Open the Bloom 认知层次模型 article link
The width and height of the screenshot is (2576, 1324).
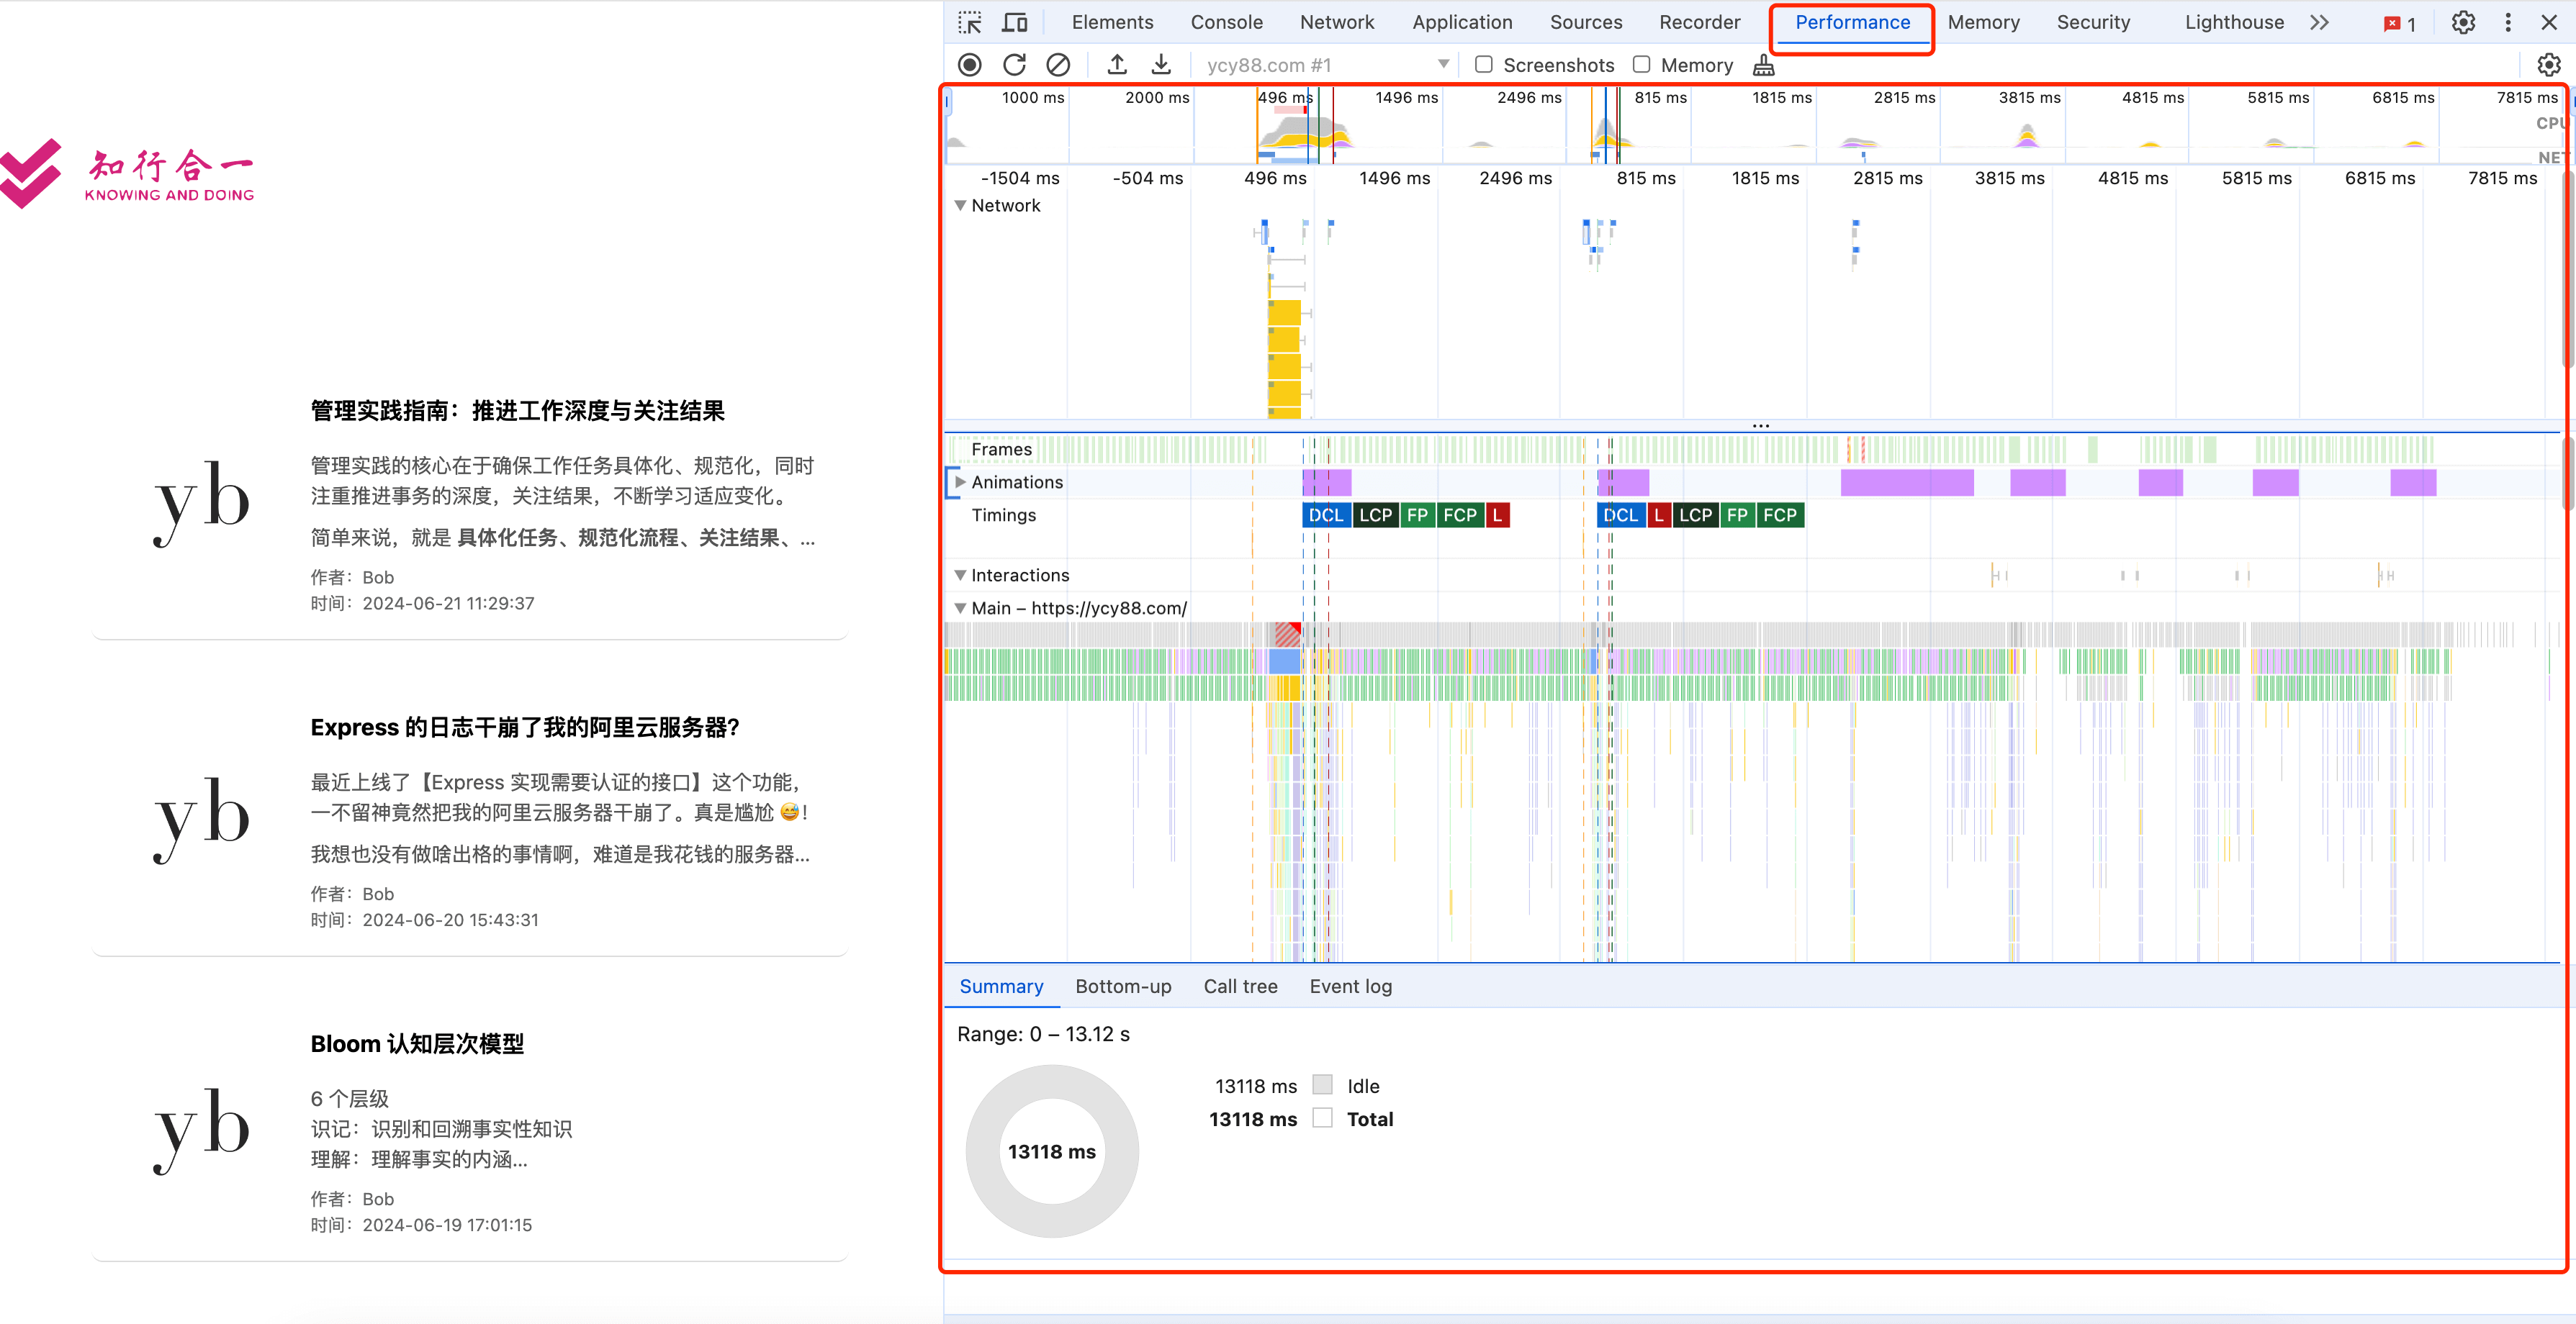417,1044
